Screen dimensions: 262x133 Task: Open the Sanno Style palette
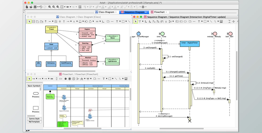pyautogui.click(x=34, y=119)
